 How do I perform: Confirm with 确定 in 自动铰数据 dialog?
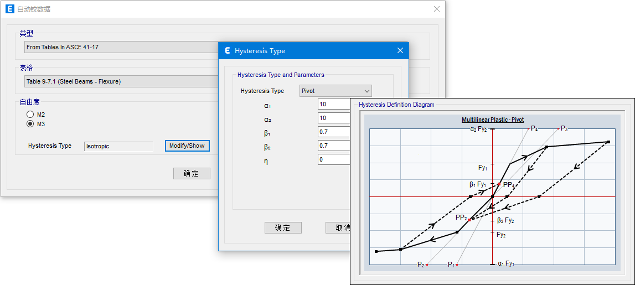(x=192, y=174)
